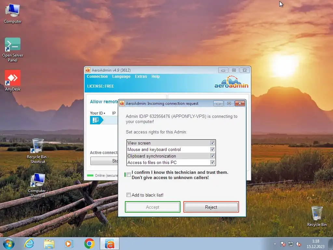Screen dimensions: 333x250
Task: Click the aeroadmin logo
Action: (x=231, y=82)
